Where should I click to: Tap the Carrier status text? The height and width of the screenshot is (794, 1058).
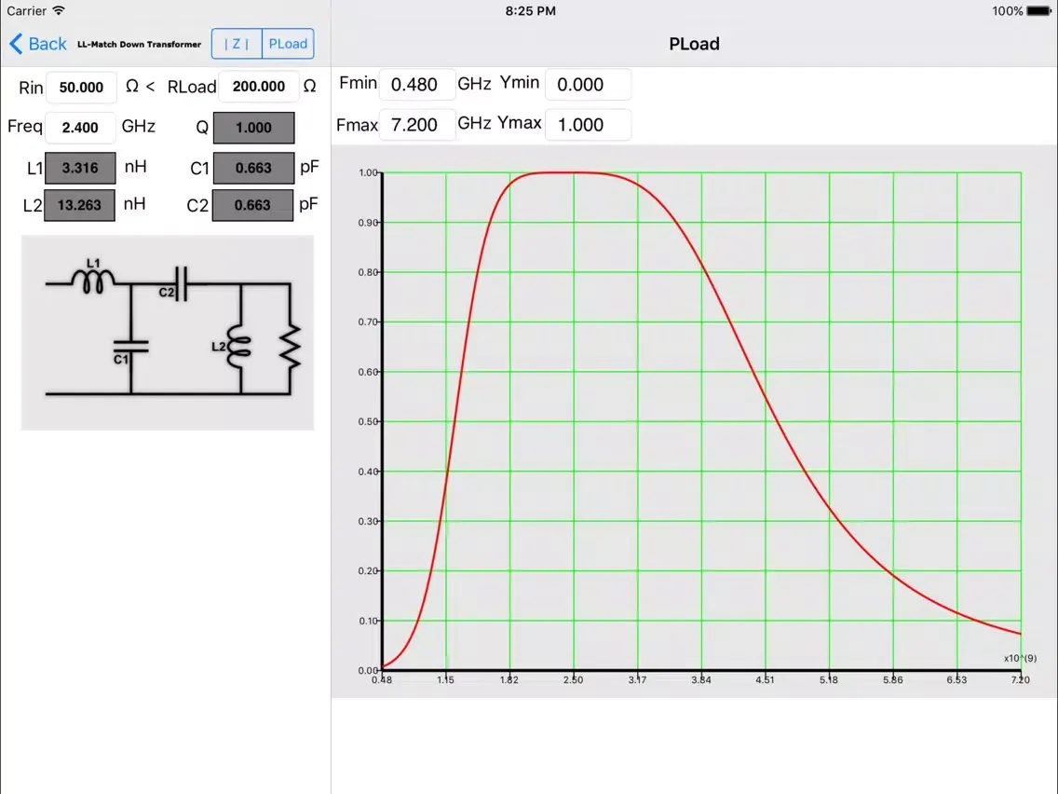(26, 11)
